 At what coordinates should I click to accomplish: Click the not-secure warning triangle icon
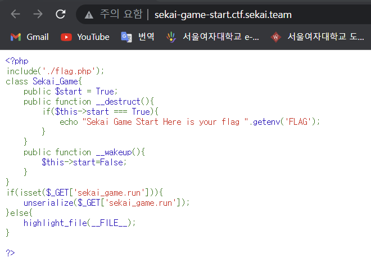click(89, 15)
